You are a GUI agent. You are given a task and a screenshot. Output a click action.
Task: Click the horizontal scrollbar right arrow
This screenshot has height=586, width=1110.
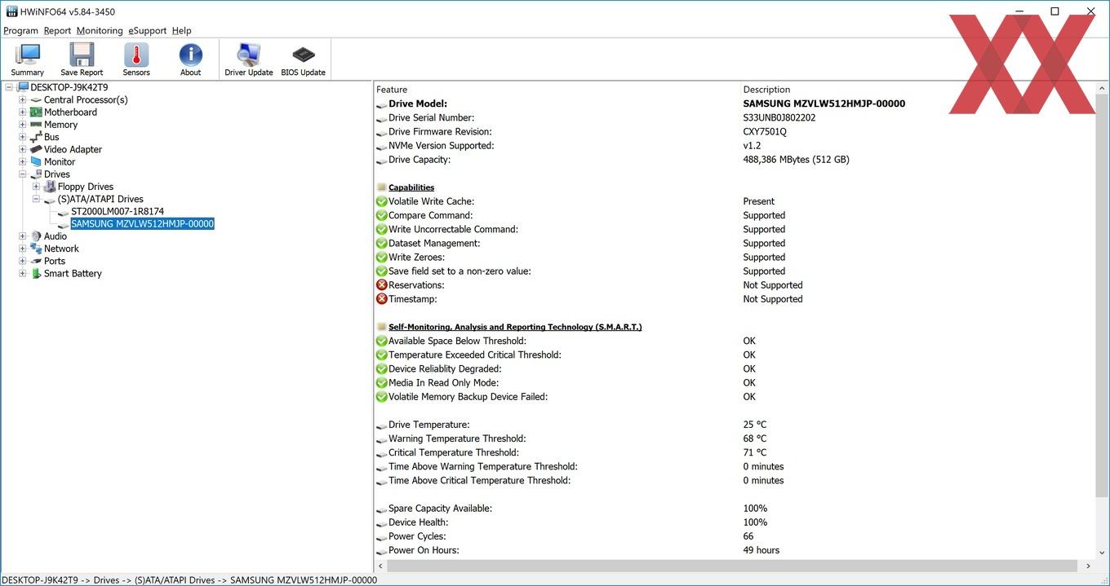(1088, 566)
